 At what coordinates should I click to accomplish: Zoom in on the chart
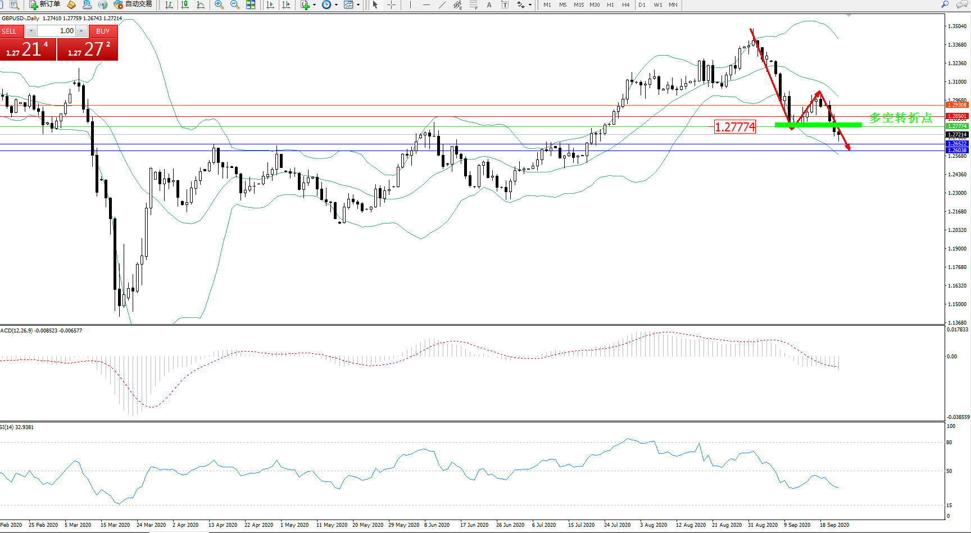pos(219,5)
